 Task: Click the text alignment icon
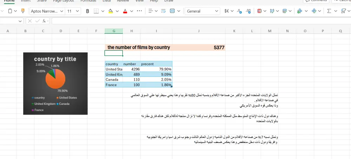(x=151, y=11)
